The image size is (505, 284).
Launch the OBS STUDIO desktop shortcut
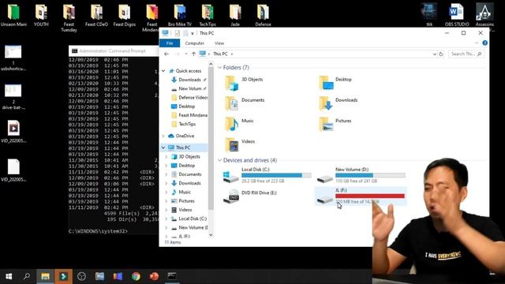(457, 15)
